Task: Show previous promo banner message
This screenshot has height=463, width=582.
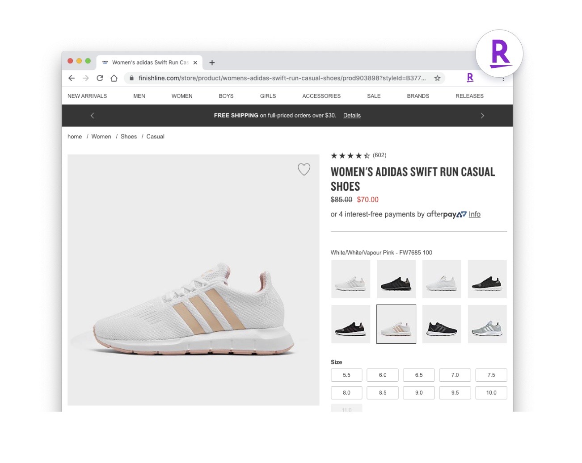Action: click(x=93, y=116)
